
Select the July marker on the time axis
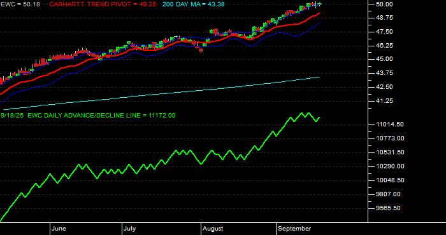(129, 229)
